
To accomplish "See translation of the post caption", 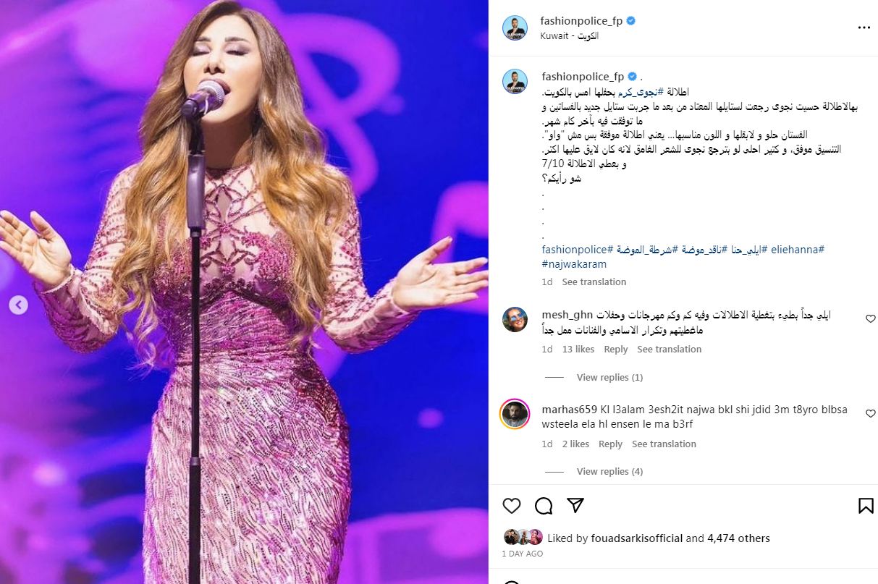I will 594,282.
